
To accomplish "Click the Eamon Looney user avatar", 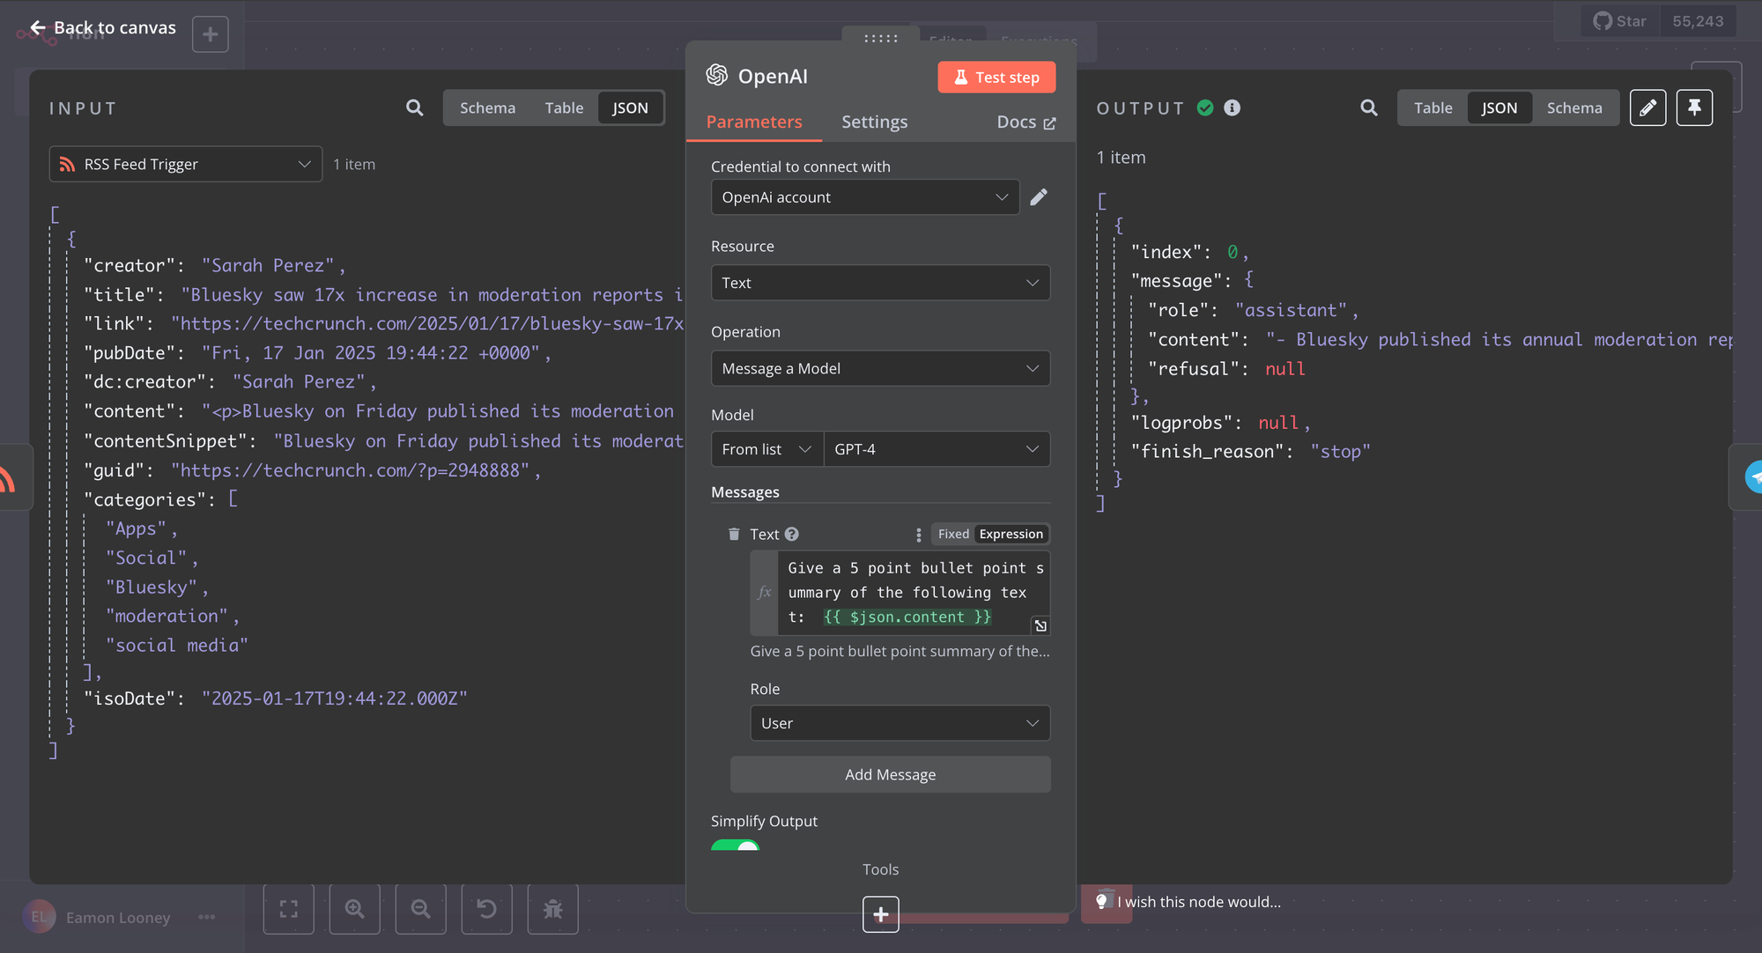I will (39, 917).
